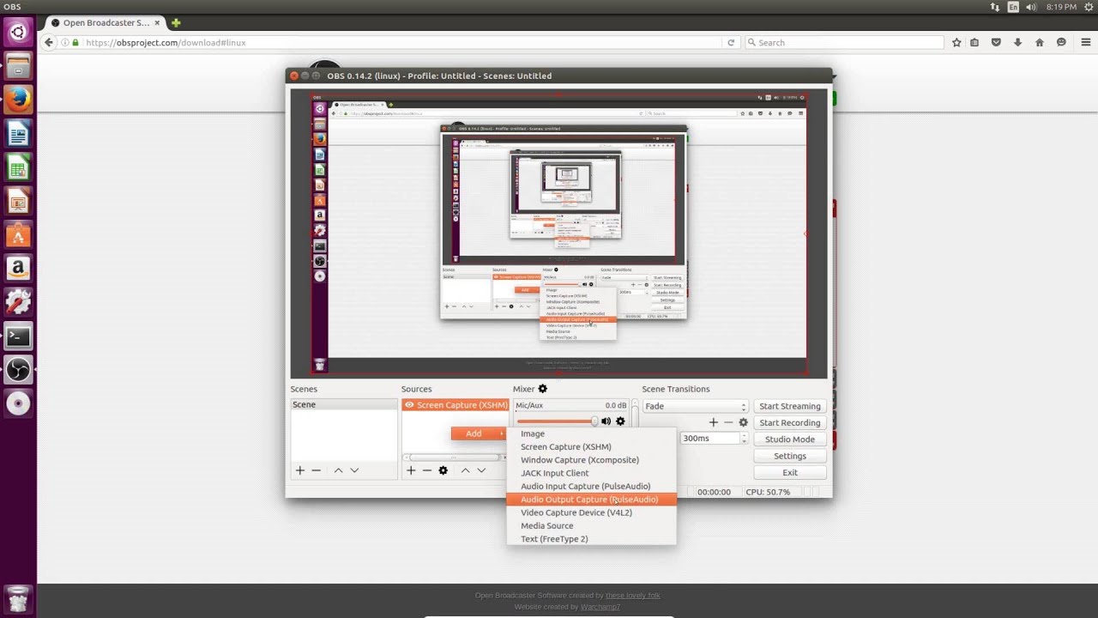
Task: Open the network connections indicator
Action: [995, 7]
